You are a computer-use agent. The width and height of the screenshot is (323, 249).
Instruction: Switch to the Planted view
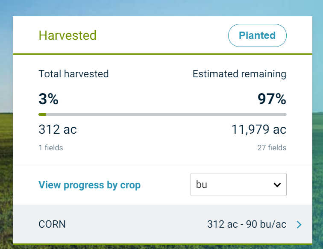tap(257, 35)
